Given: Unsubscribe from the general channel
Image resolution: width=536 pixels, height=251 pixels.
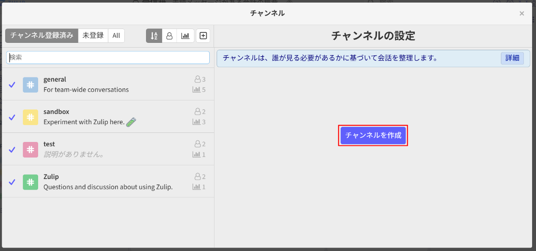Looking at the screenshot, I should [x=12, y=85].
